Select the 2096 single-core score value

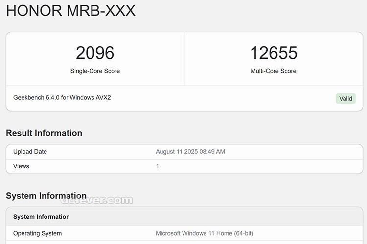tap(95, 53)
